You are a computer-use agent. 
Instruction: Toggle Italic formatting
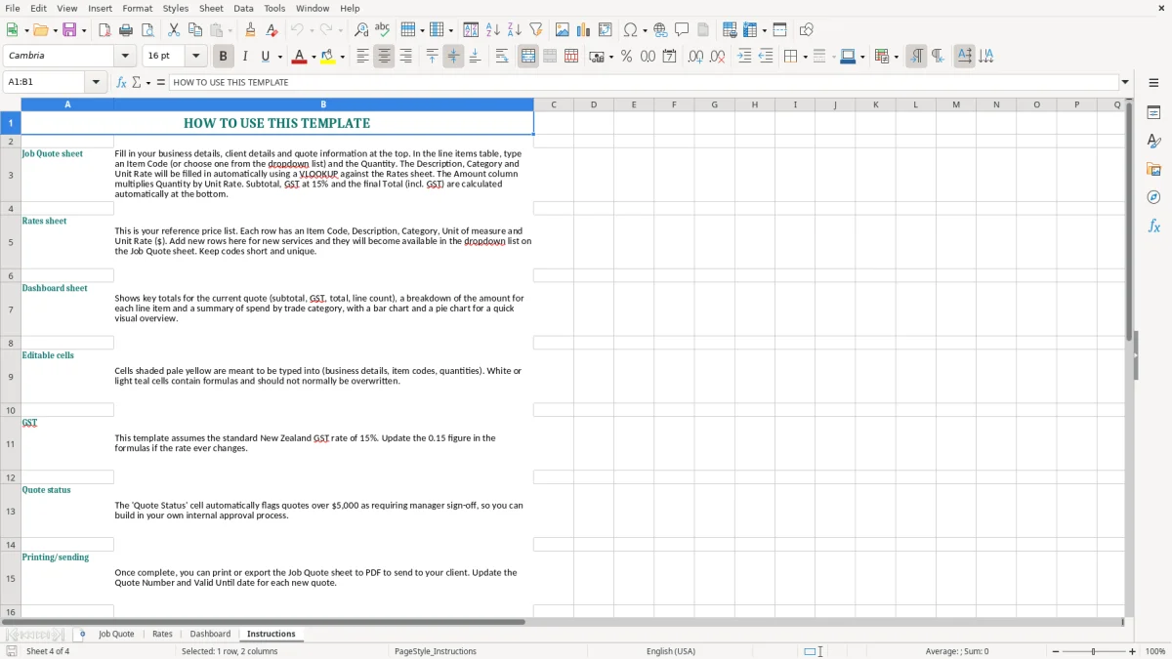click(244, 57)
